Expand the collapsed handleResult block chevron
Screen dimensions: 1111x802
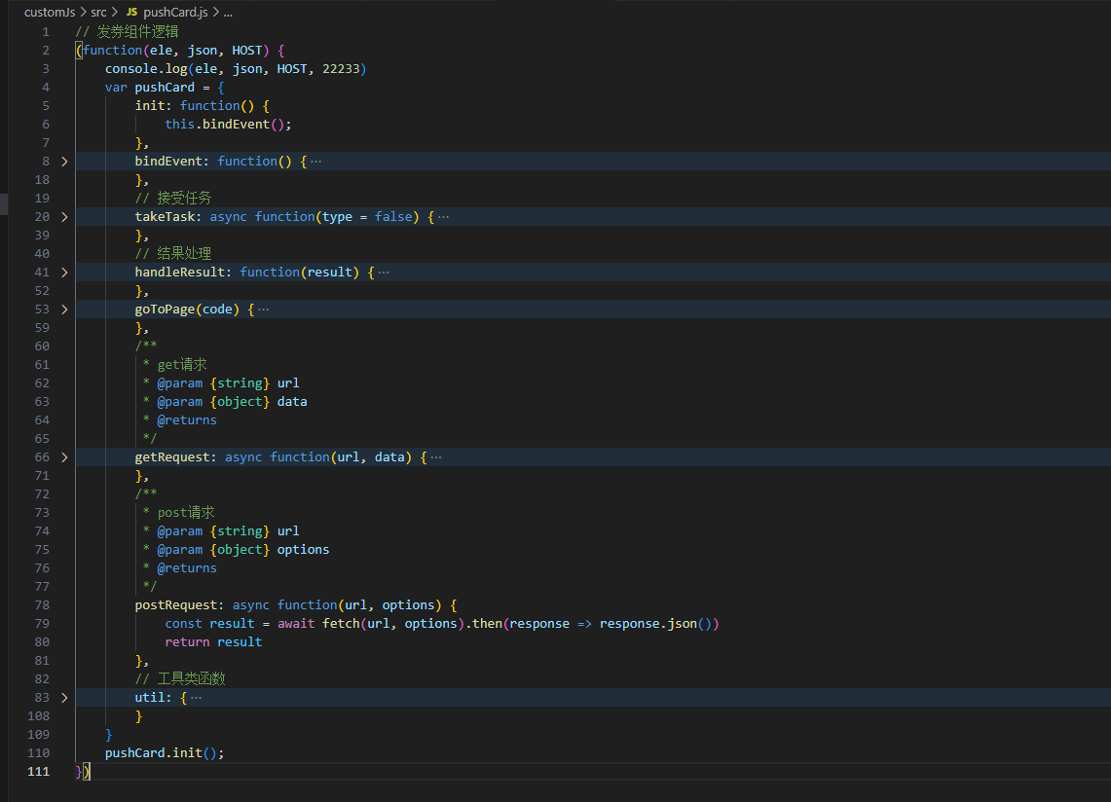tap(64, 273)
